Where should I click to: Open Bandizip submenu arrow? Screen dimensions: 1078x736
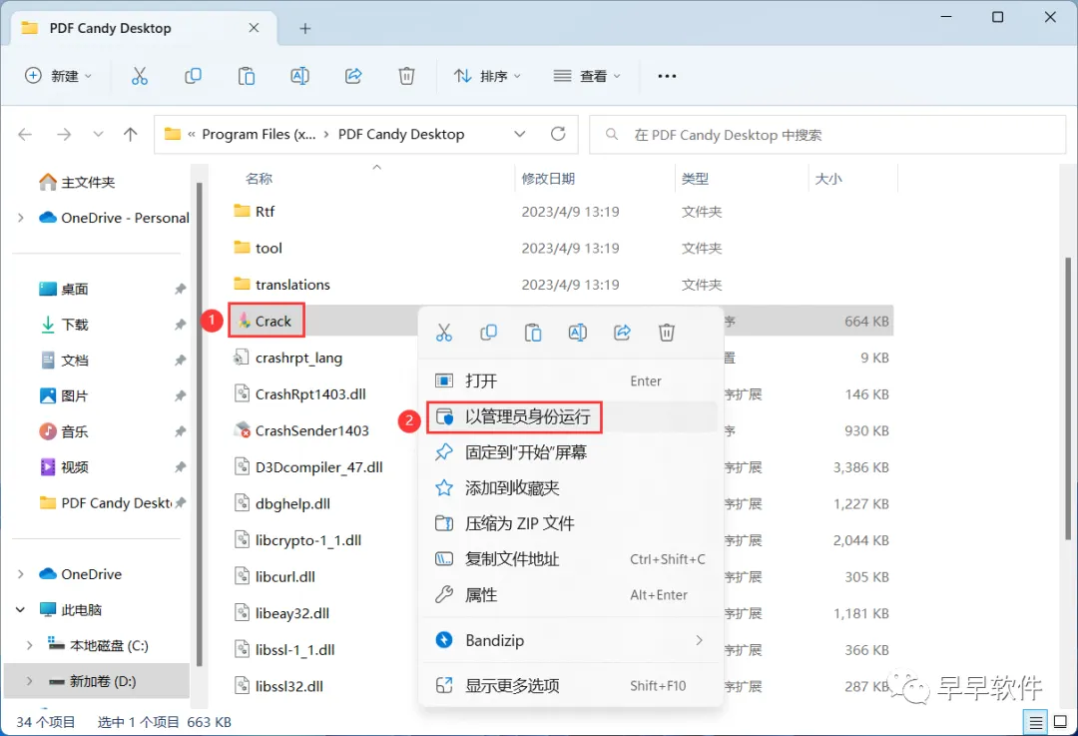(x=699, y=640)
